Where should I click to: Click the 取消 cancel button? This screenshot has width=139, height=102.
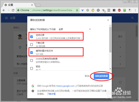coord(87,76)
